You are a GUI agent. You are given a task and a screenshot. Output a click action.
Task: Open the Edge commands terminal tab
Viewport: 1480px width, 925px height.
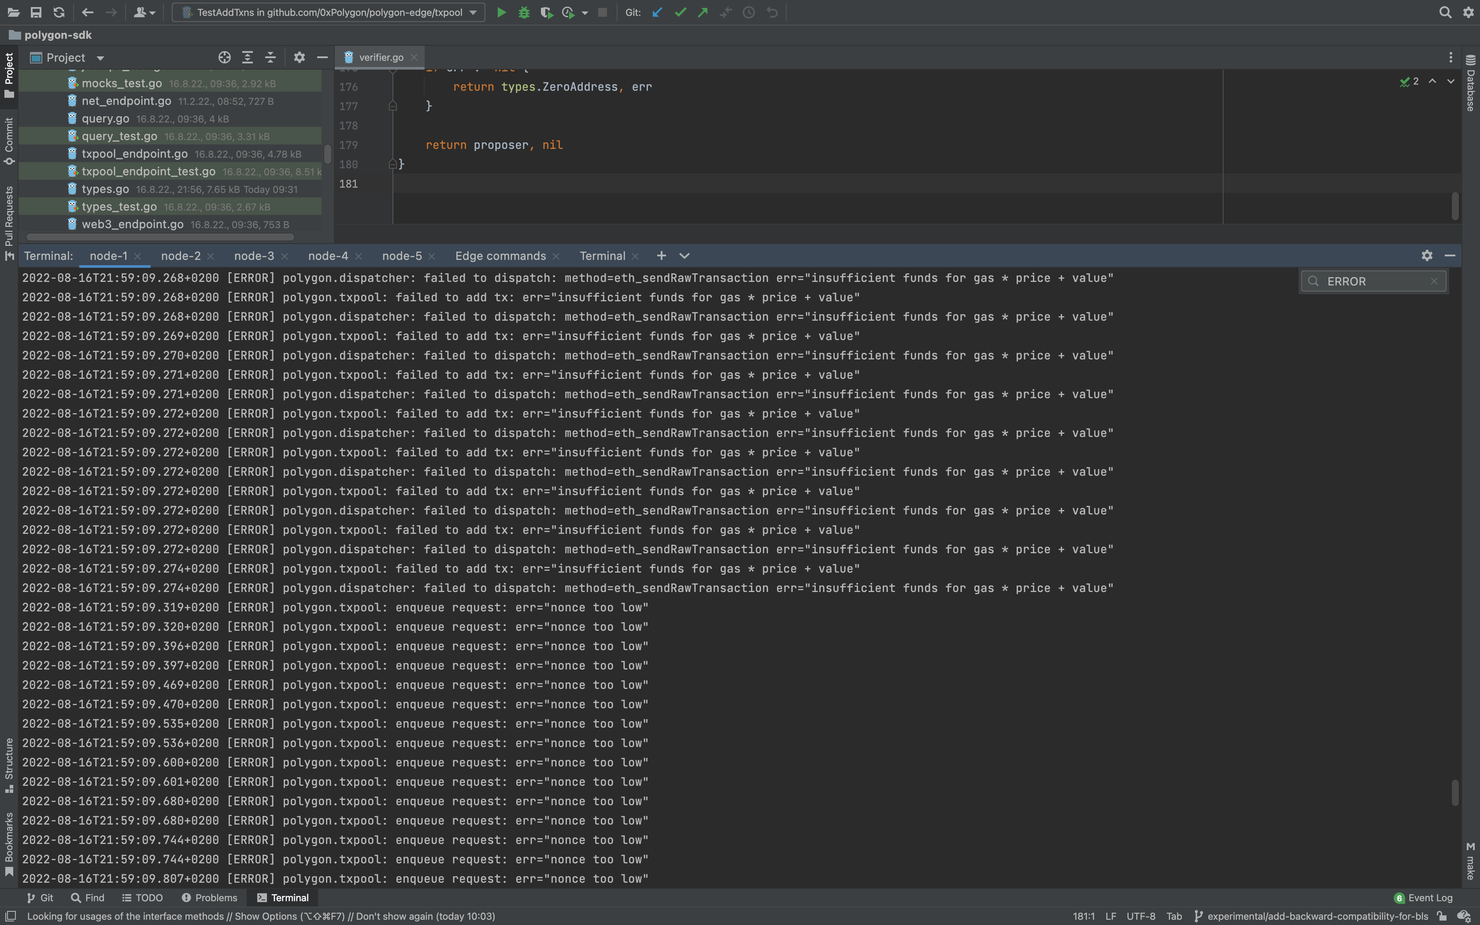500,256
